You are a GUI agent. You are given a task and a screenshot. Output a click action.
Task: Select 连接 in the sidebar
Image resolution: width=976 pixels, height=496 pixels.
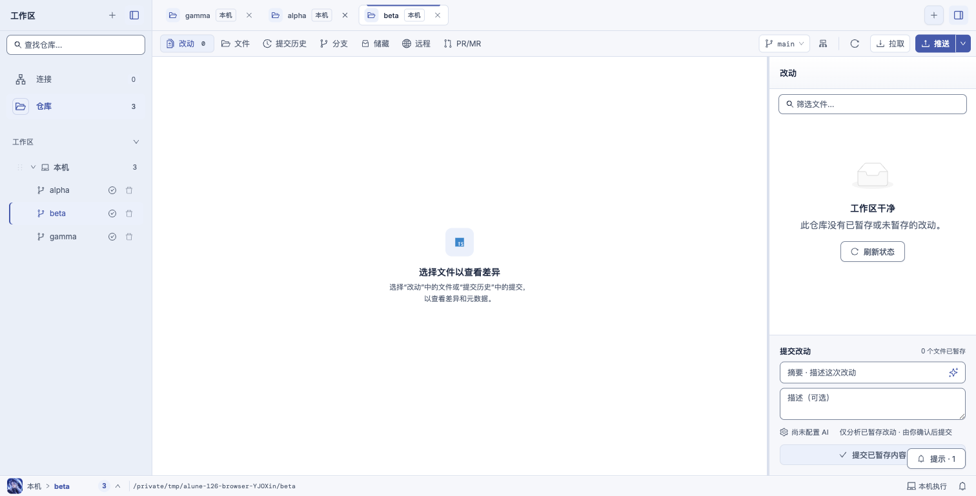pyautogui.click(x=76, y=79)
